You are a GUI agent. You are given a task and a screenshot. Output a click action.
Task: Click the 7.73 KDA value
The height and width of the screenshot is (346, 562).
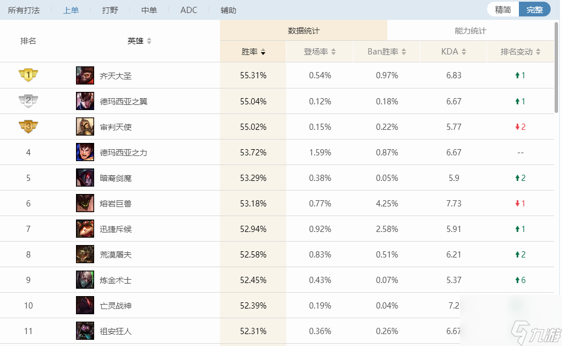point(454,204)
